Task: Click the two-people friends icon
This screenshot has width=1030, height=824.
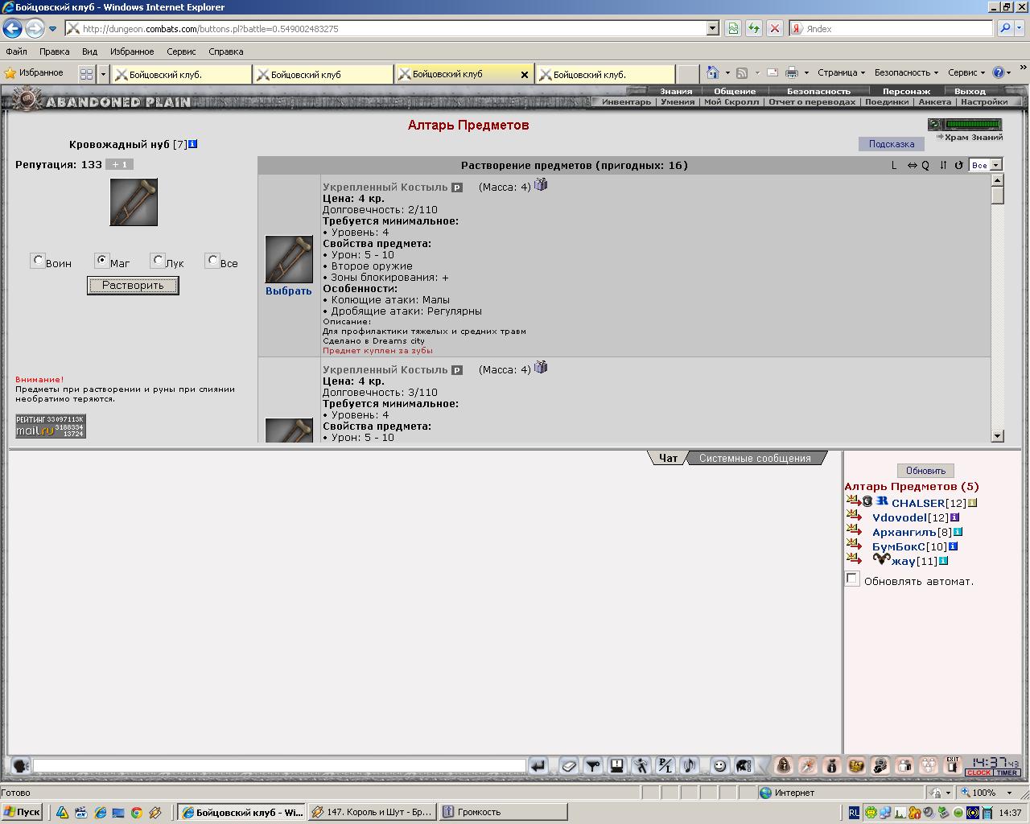Action: click(x=904, y=765)
